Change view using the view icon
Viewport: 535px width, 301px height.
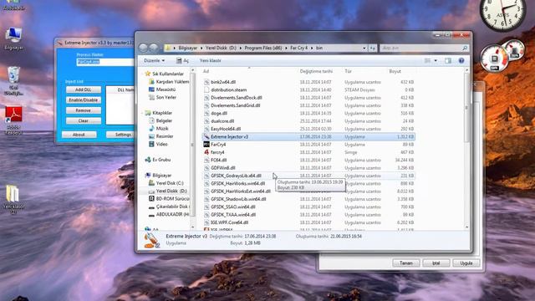[x=427, y=61]
